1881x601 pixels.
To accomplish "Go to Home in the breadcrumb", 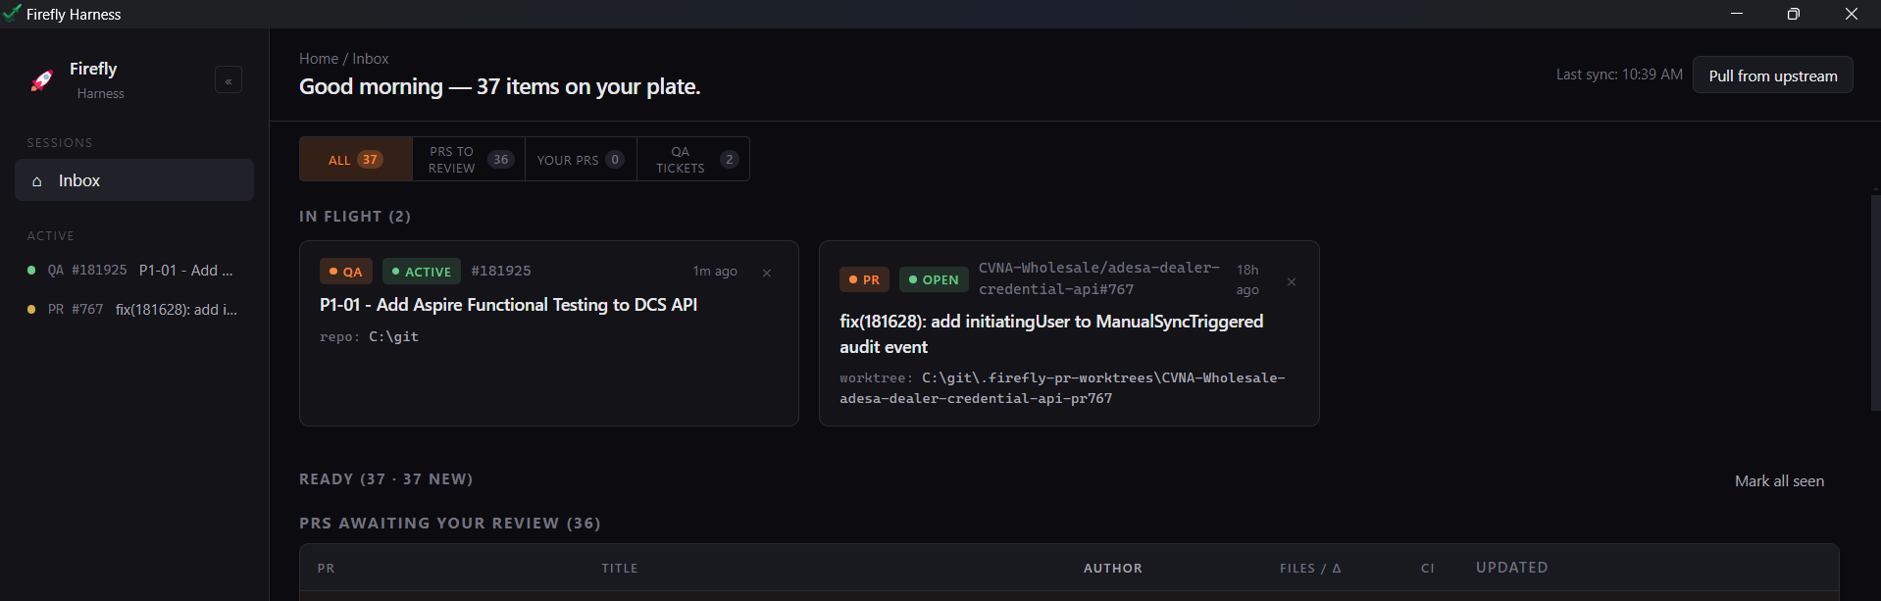I will 318,59.
